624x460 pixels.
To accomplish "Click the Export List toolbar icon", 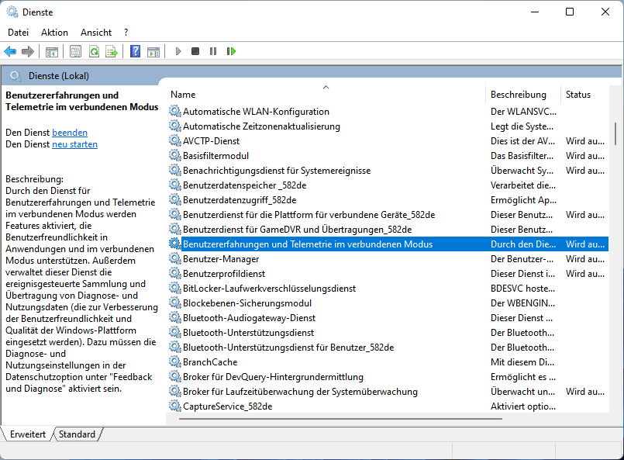I will point(112,52).
